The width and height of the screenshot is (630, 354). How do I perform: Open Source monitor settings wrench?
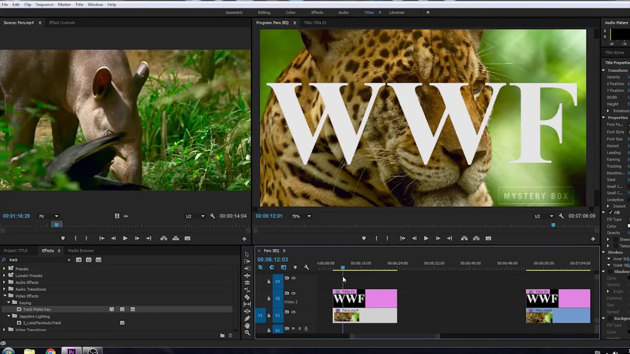[213, 216]
